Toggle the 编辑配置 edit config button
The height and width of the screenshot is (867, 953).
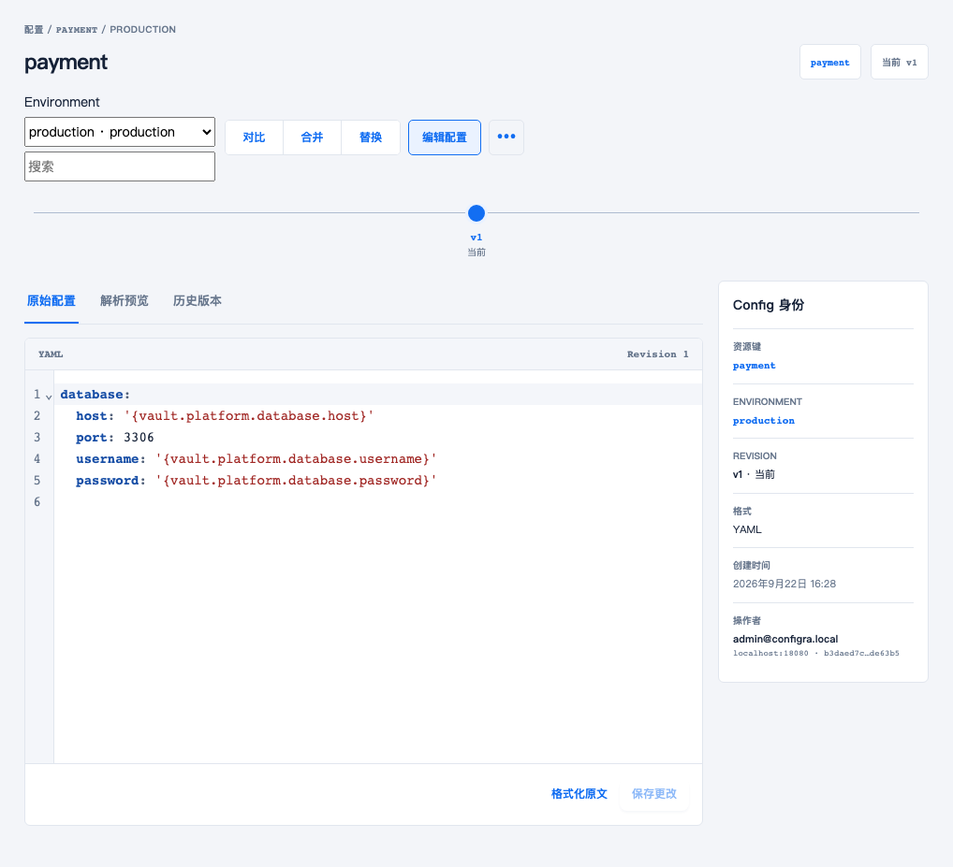(x=445, y=137)
